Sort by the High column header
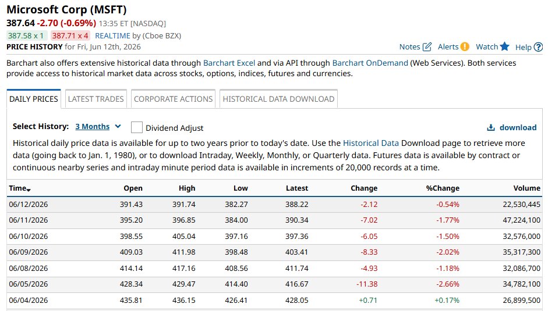548x311 pixels. [187, 188]
